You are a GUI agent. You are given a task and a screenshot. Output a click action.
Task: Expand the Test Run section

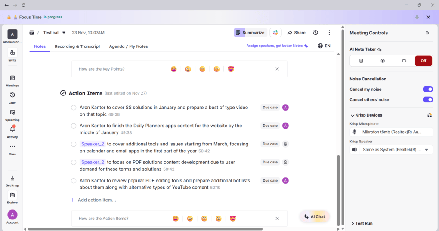[362, 223]
